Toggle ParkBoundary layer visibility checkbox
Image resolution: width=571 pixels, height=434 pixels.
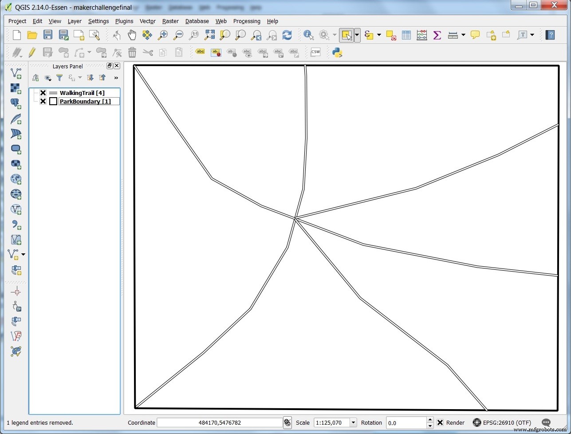tap(43, 101)
